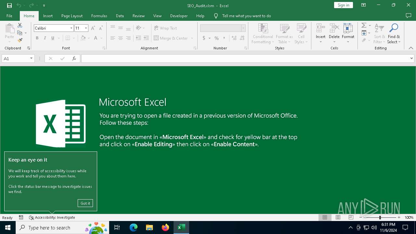Viewport: 416px width, 234px height.
Task: Click the Paste clipboard icon
Action: 9,29
